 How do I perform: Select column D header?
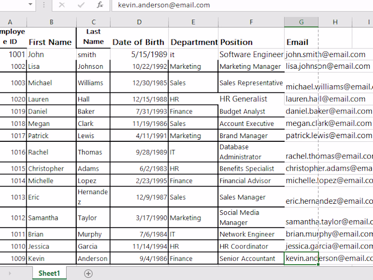point(139,22)
